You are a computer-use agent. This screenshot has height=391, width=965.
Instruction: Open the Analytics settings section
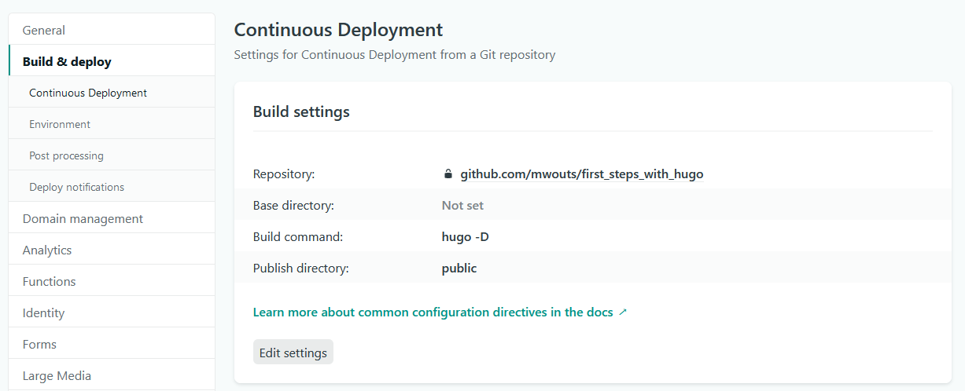[47, 250]
